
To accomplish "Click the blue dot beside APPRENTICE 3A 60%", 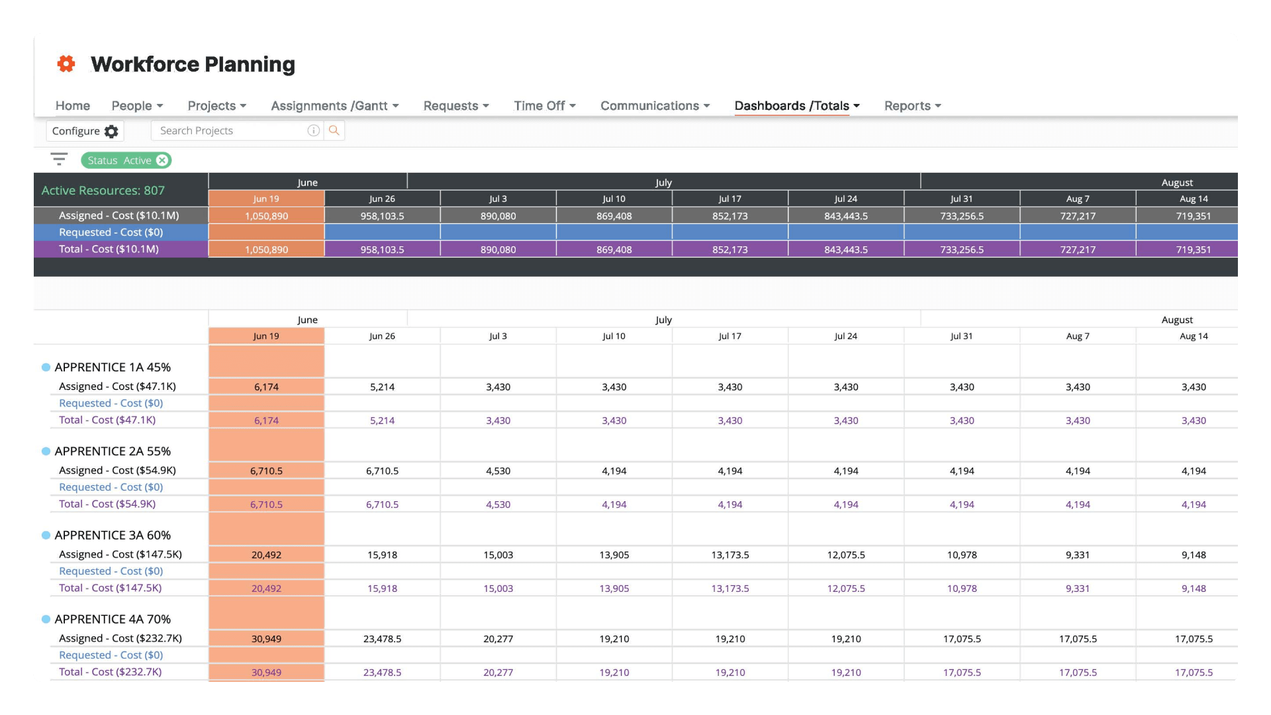I will coord(46,534).
